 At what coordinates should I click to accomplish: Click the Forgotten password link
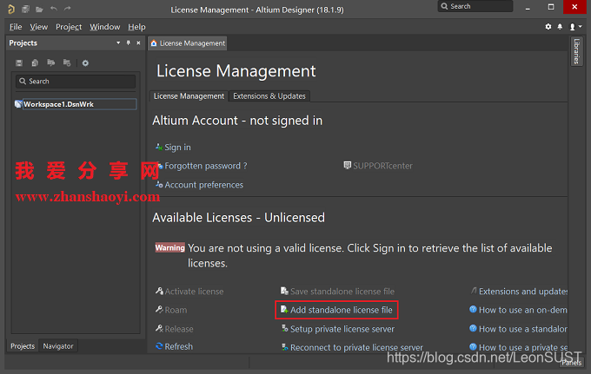coord(206,166)
